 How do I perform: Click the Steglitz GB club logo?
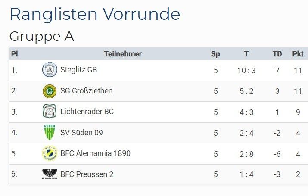point(50,70)
